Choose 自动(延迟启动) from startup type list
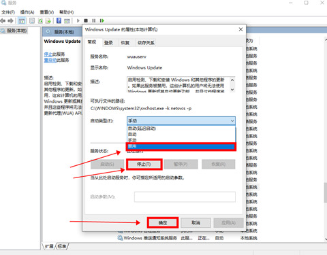 click(181, 129)
